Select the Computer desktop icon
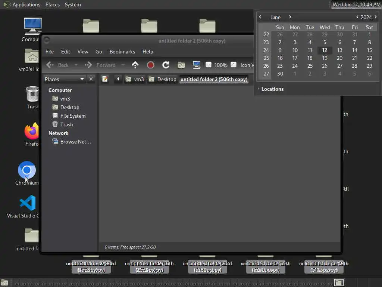Image resolution: width=382 pixels, height=287 pixels. tap(31, 30)
